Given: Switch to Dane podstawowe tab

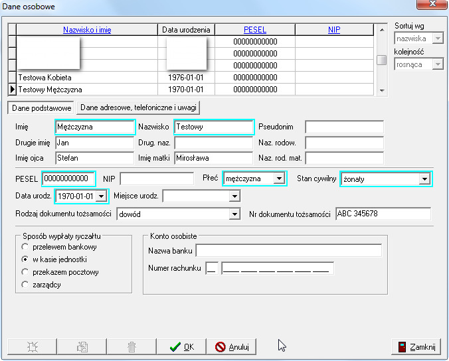Looking at the screenshot, I should (x=41, y=108).
